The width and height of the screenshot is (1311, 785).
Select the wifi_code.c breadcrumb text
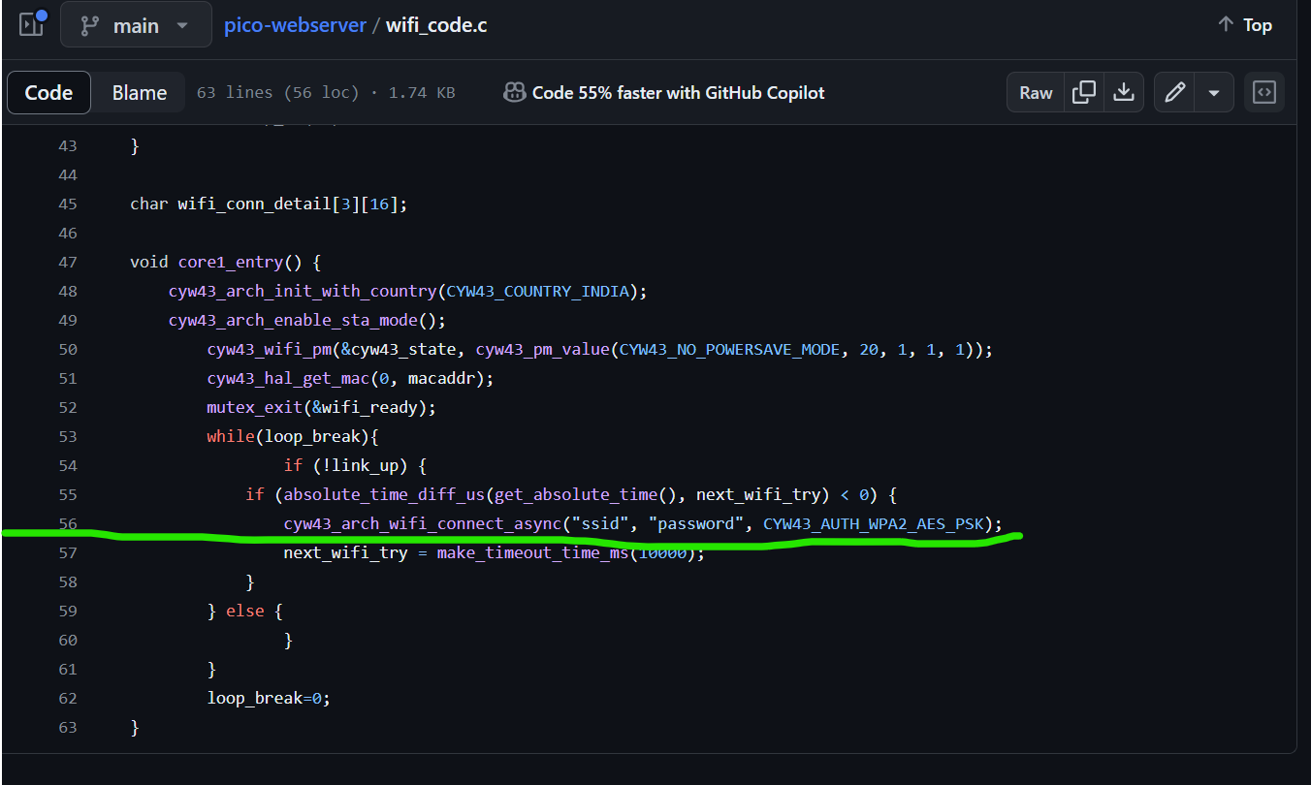(436, 24)
